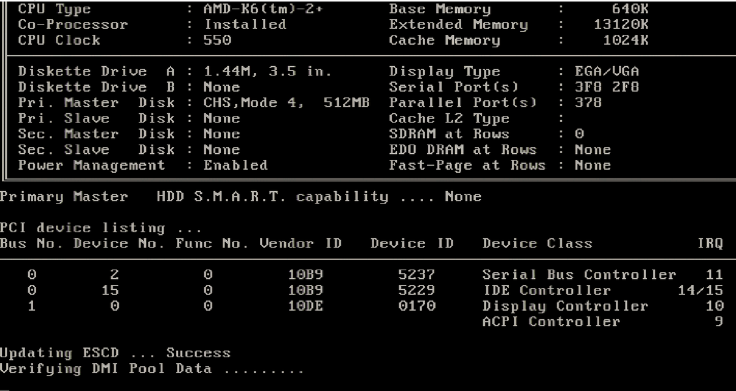Click the EDO DRAM at Rows label
736x391 pixels.
pyautogui.click(x=463, y=150)
